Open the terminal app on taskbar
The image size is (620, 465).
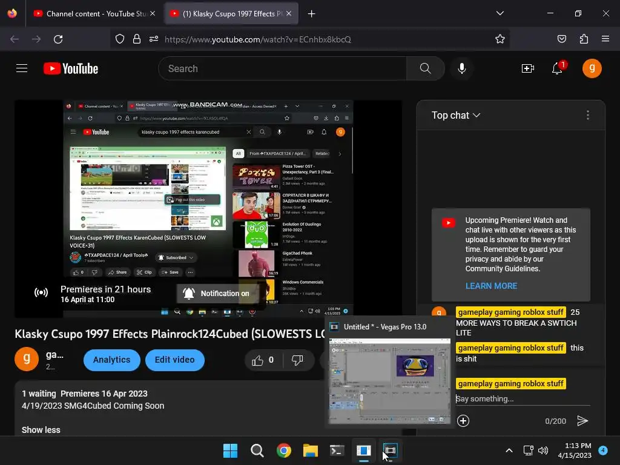pyautogui.click(x=337, y=450)
